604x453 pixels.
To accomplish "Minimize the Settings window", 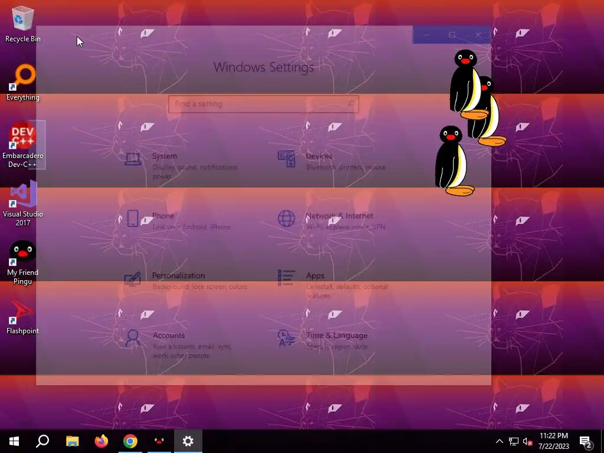I will tap(426, 35).
